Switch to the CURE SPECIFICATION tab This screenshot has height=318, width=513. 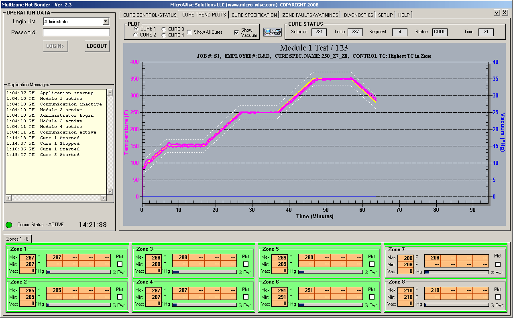tap(254, 15)
